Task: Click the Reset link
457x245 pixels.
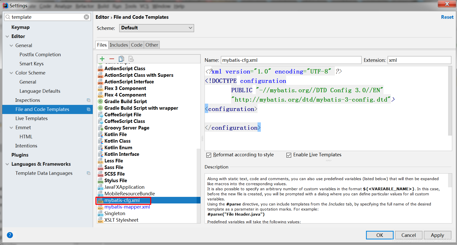Action: coord(447,17)
